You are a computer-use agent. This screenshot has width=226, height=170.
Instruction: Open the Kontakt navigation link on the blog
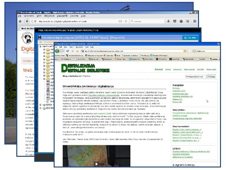coord(200,69)
